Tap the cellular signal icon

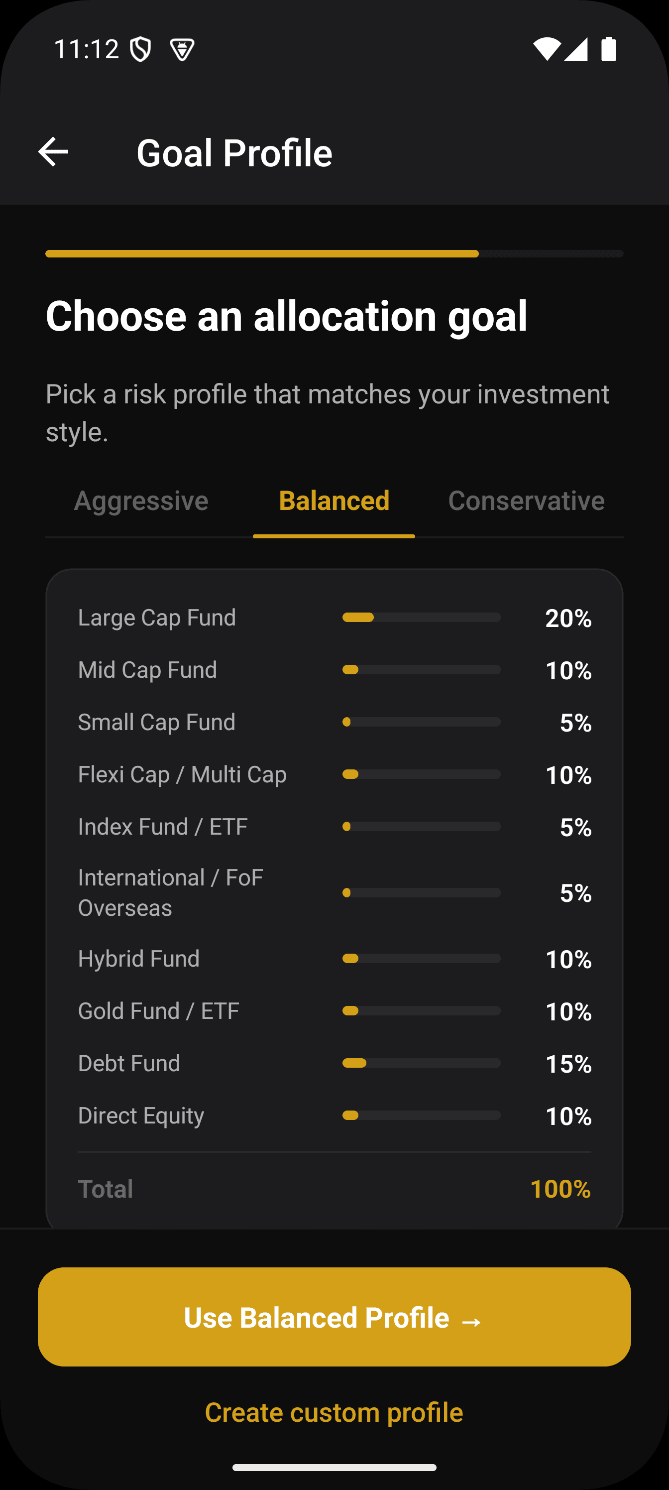coord(576,49)
